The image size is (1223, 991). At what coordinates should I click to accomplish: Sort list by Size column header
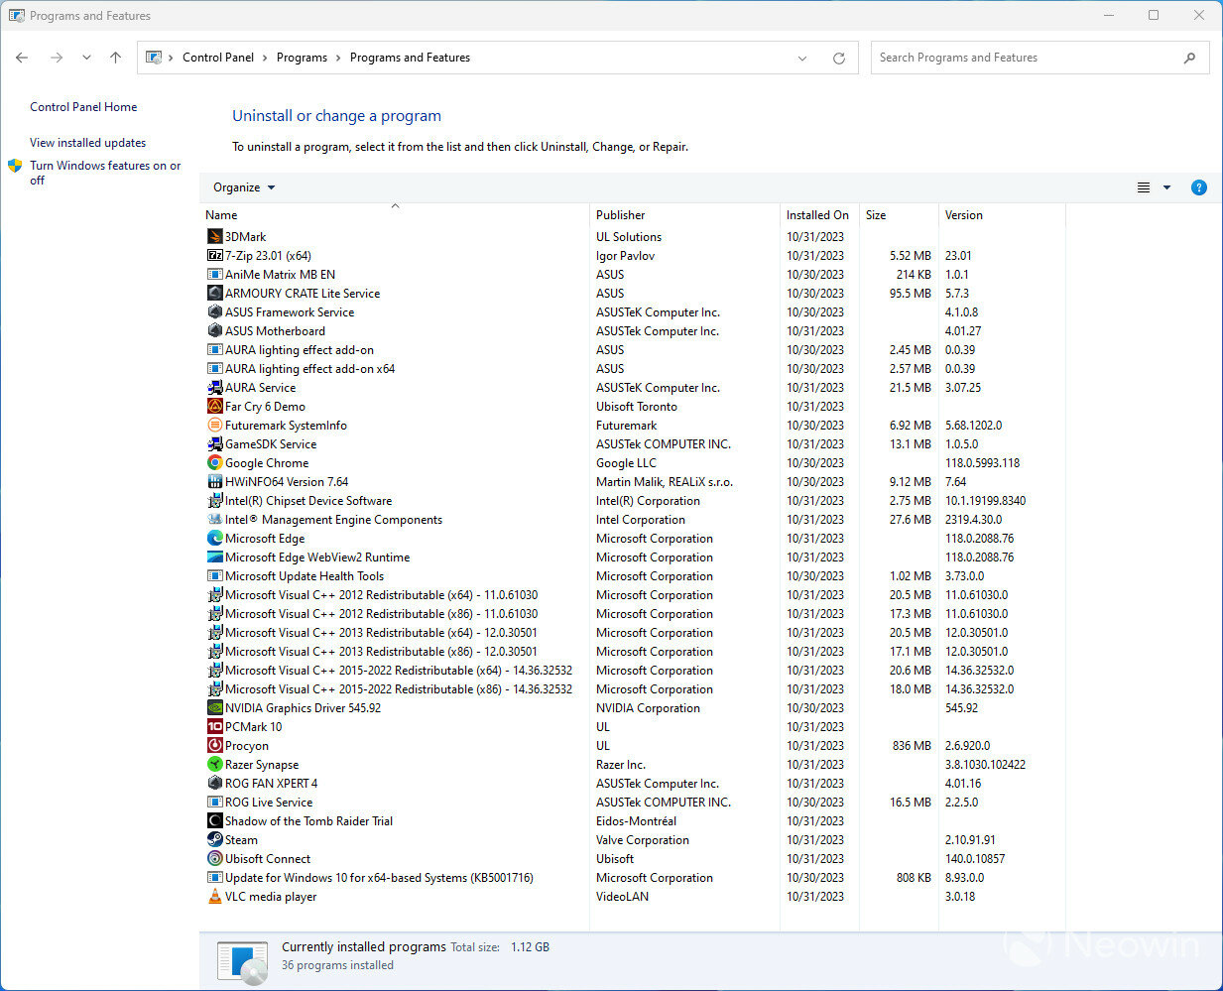pyautogui.click(x=899, y=214)
